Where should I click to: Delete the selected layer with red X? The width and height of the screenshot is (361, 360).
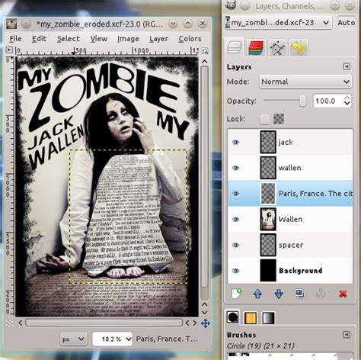click(343, 294)
